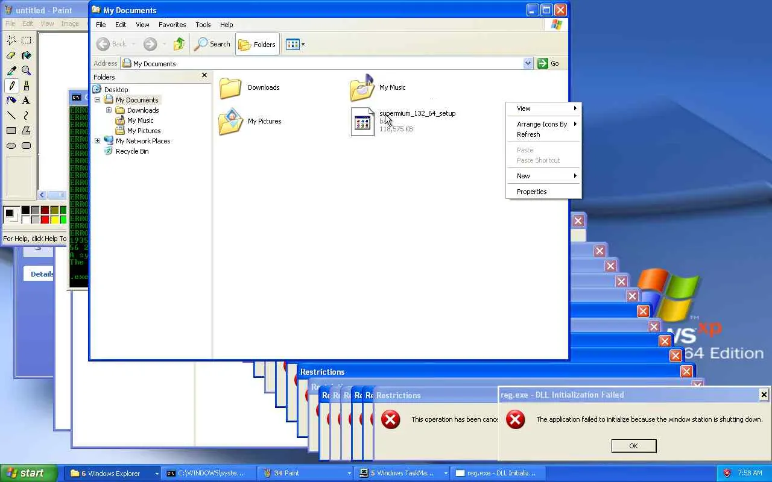Switch to the C:\WINDOWS command prompt taskbar button

[x=210, y=473]
